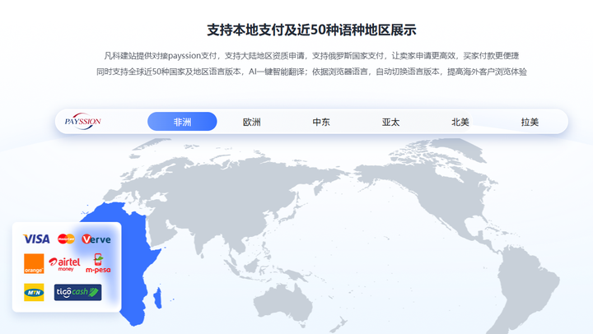Click the tigo cash logo

click(77, 292)
